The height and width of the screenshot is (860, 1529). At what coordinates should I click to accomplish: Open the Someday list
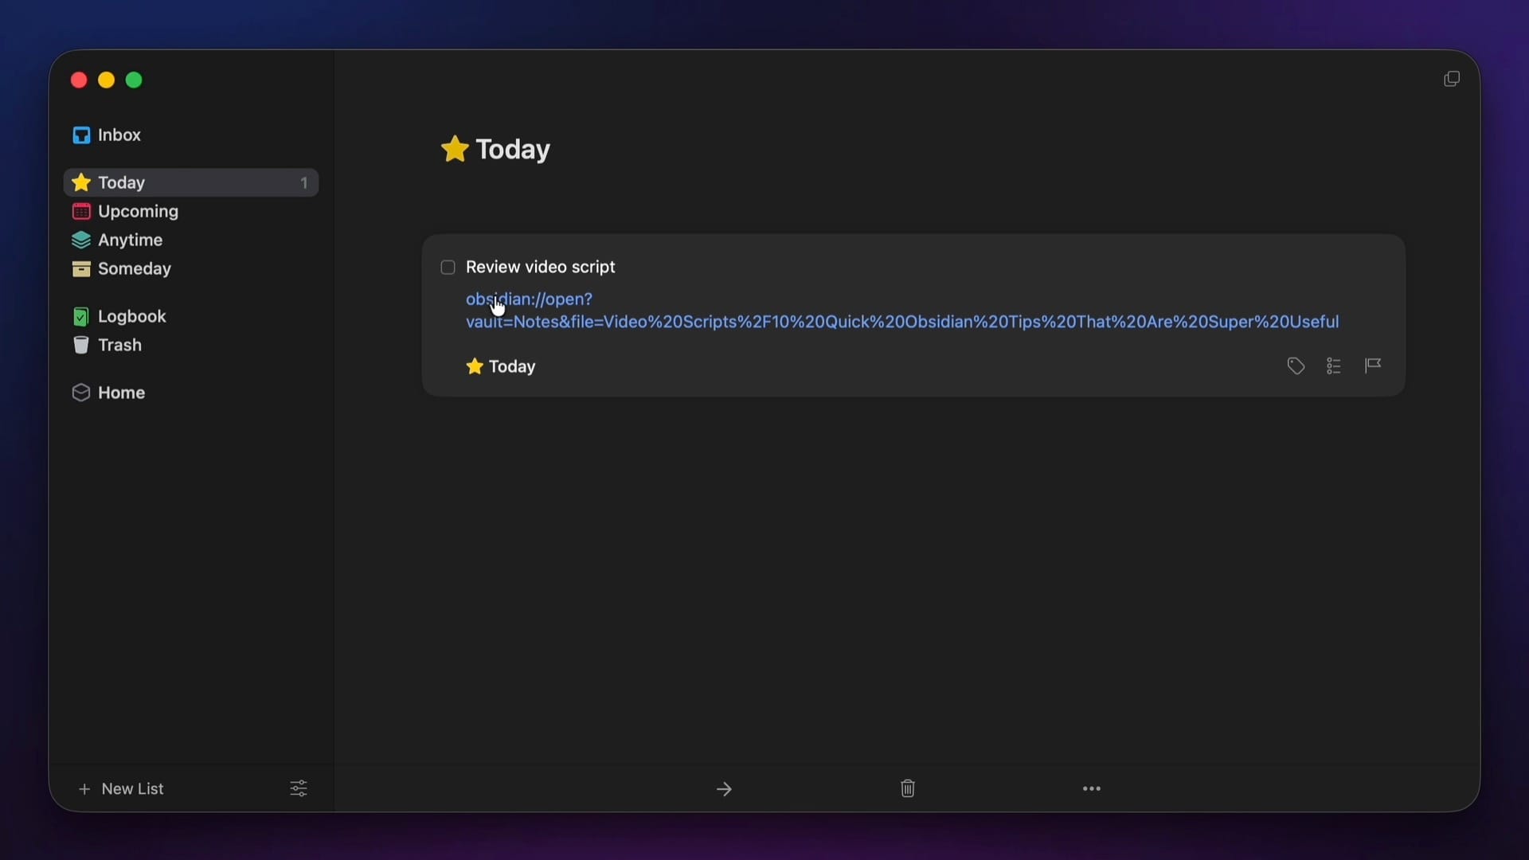coord(134,269)
